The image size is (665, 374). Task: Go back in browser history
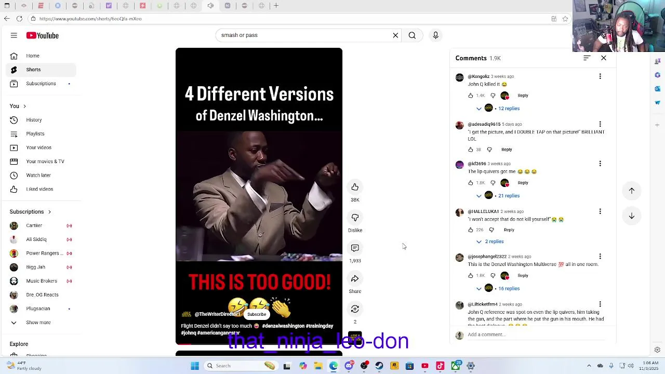pyautogui.click(x=6, y=19)
